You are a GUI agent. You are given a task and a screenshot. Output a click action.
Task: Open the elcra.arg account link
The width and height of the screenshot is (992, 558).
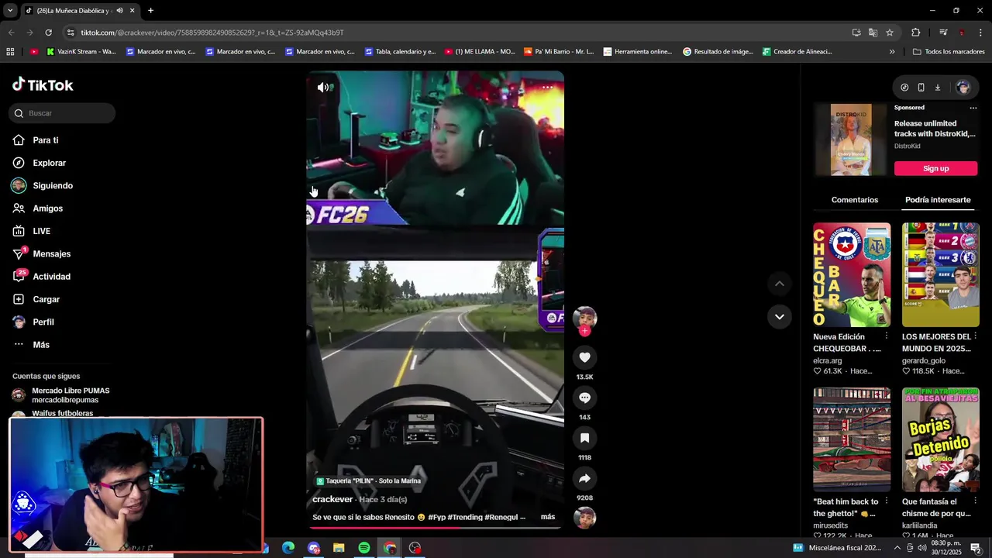[828, 360]
